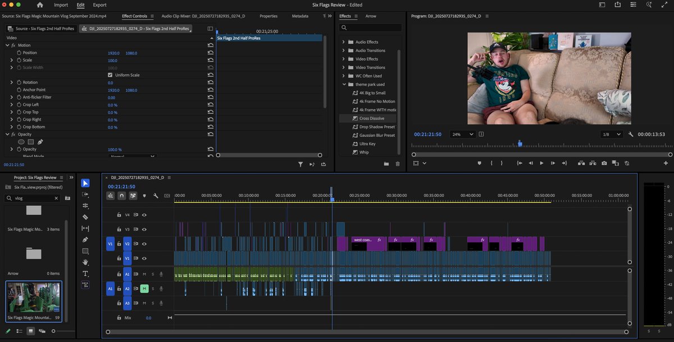Screen dimensions: 674x342
Task: Unmute the A2 audio track
Action: pos(144,288)
